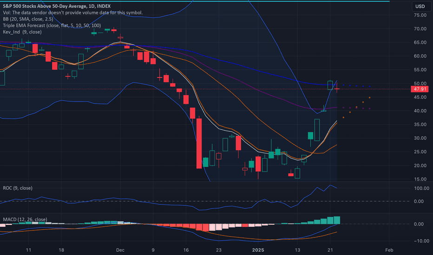The height and width of the screenshot is (255, 433).
Task: Click the 18 date label on time axis
Action: click(61, 250)
